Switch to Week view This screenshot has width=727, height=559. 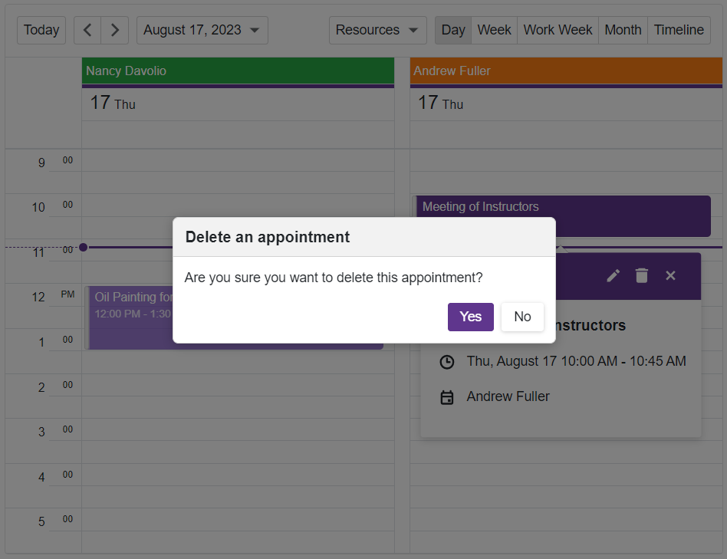[494, 30]
